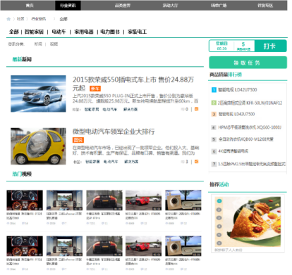Click the 电动汽车 tag under the 微型电动汽车 article
The image size is (292, 275).
(111, 162)
